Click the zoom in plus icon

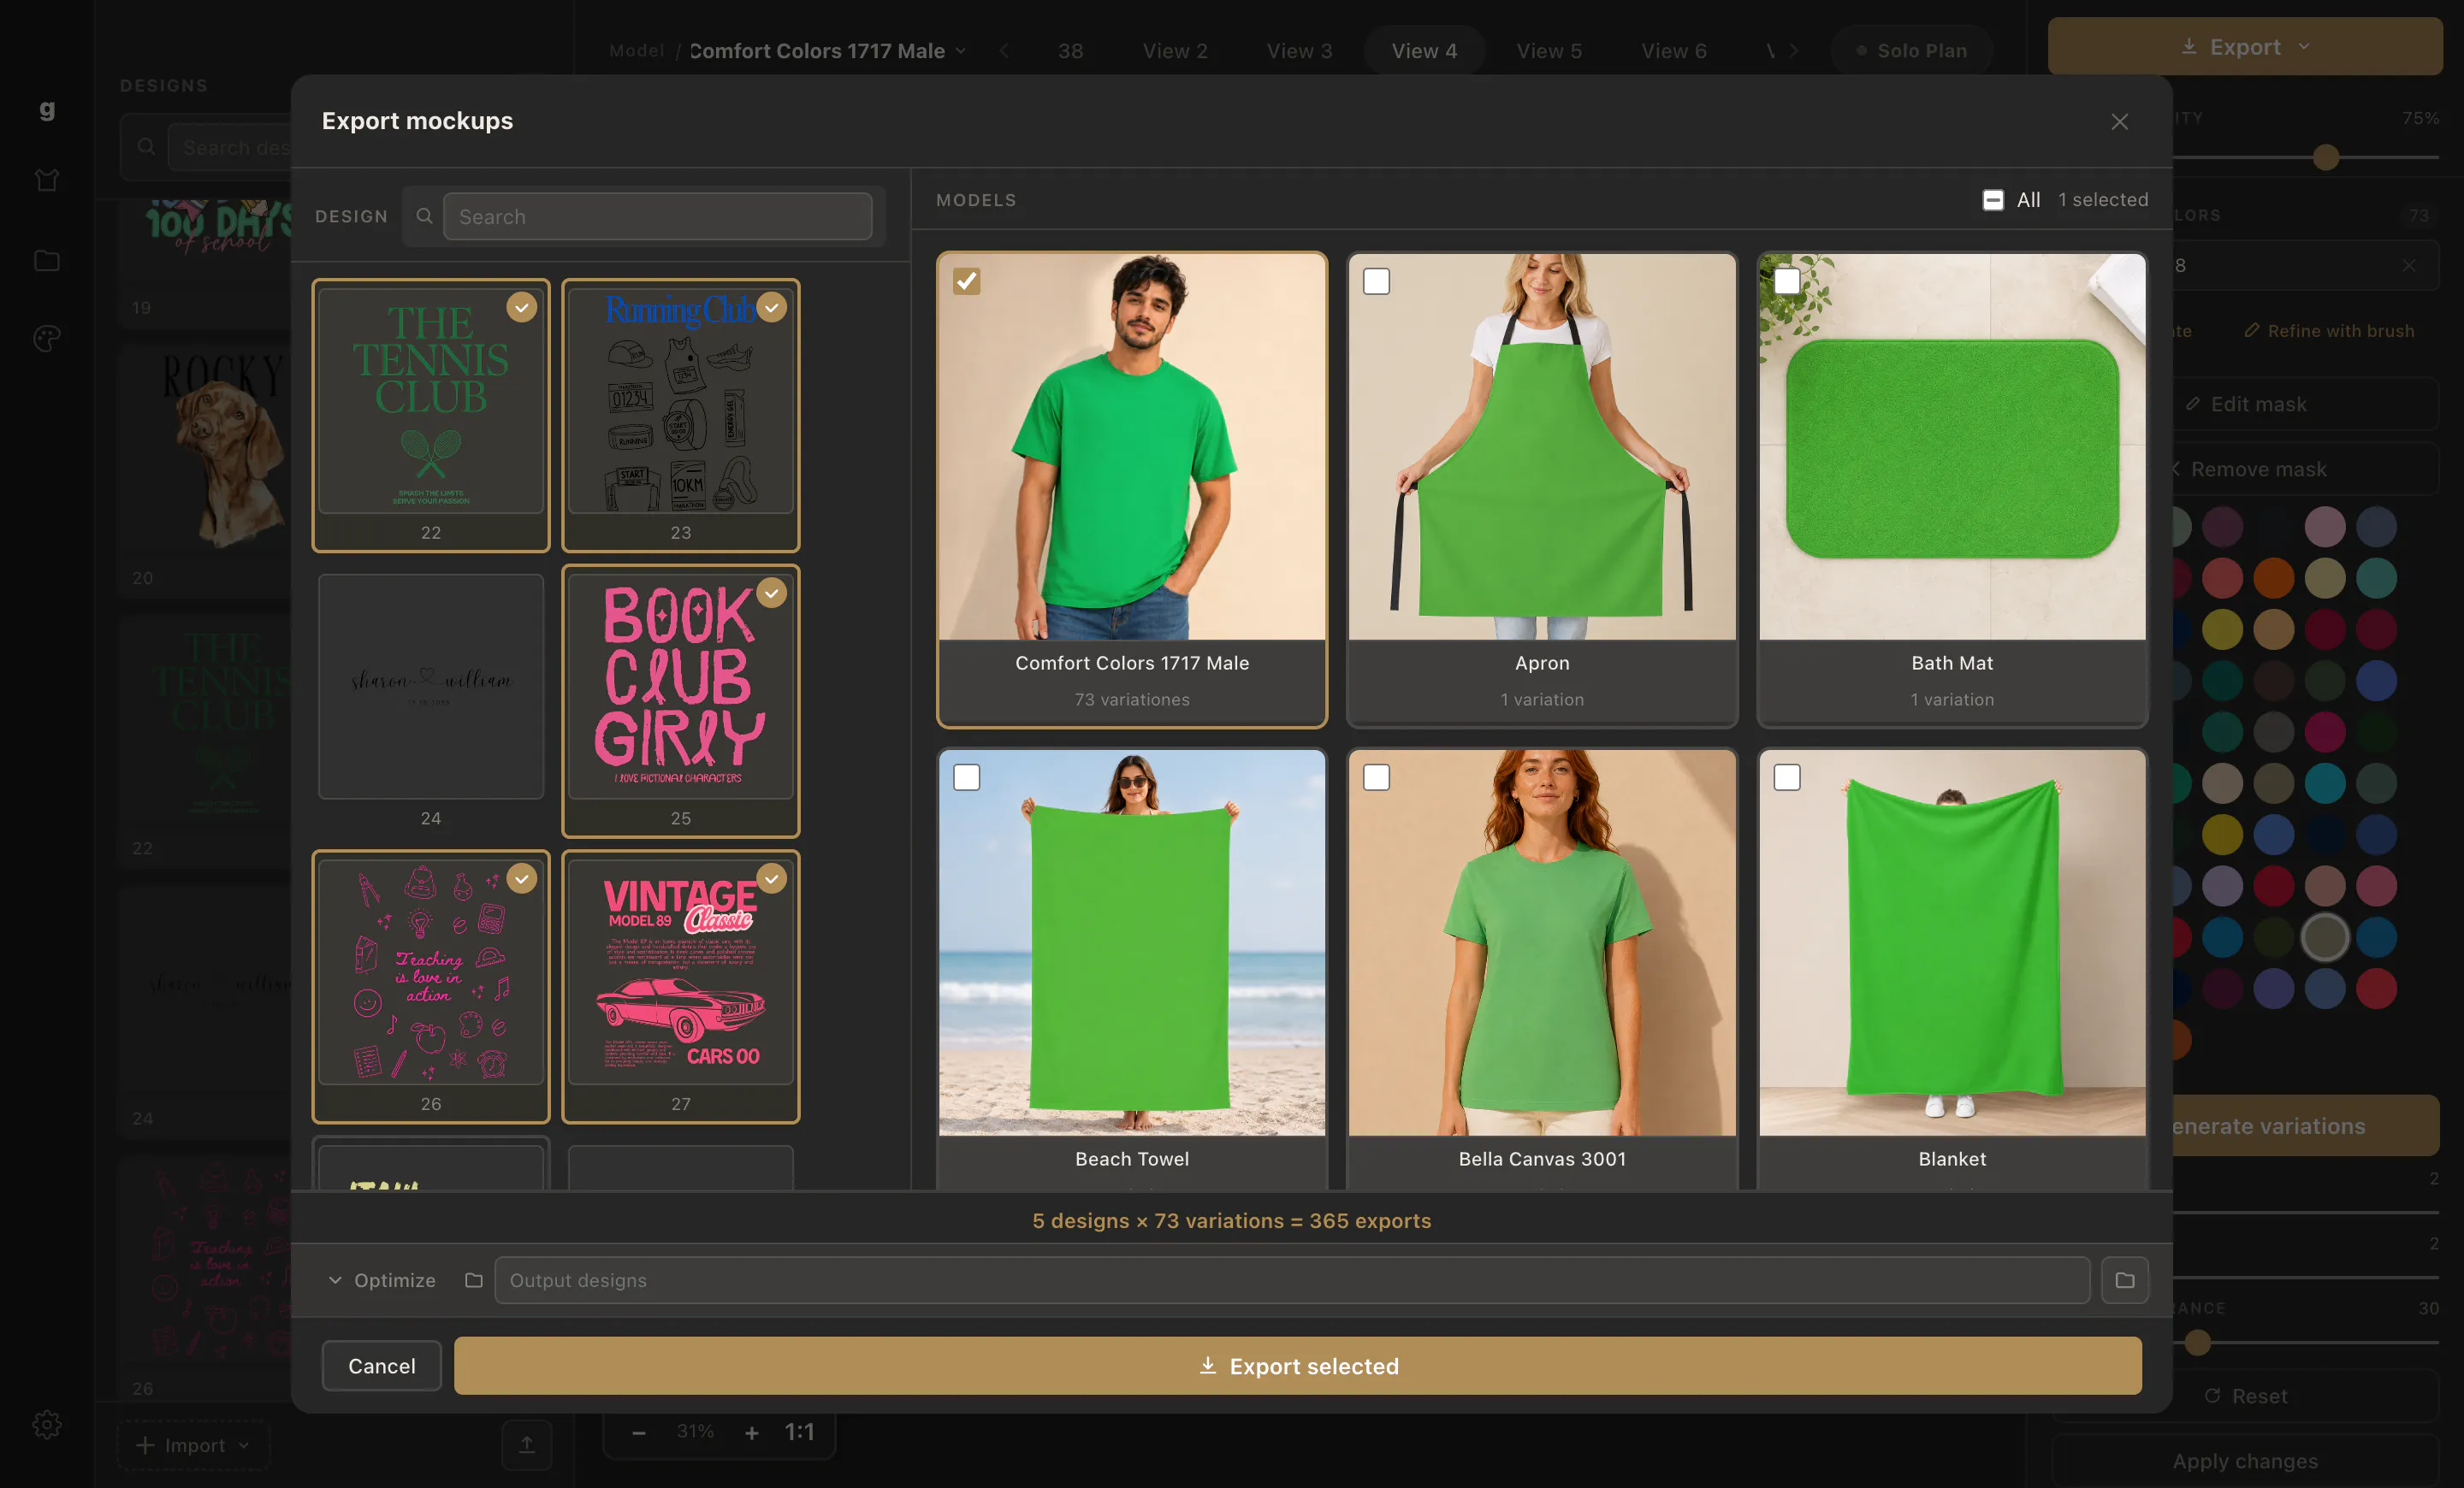751,1432
